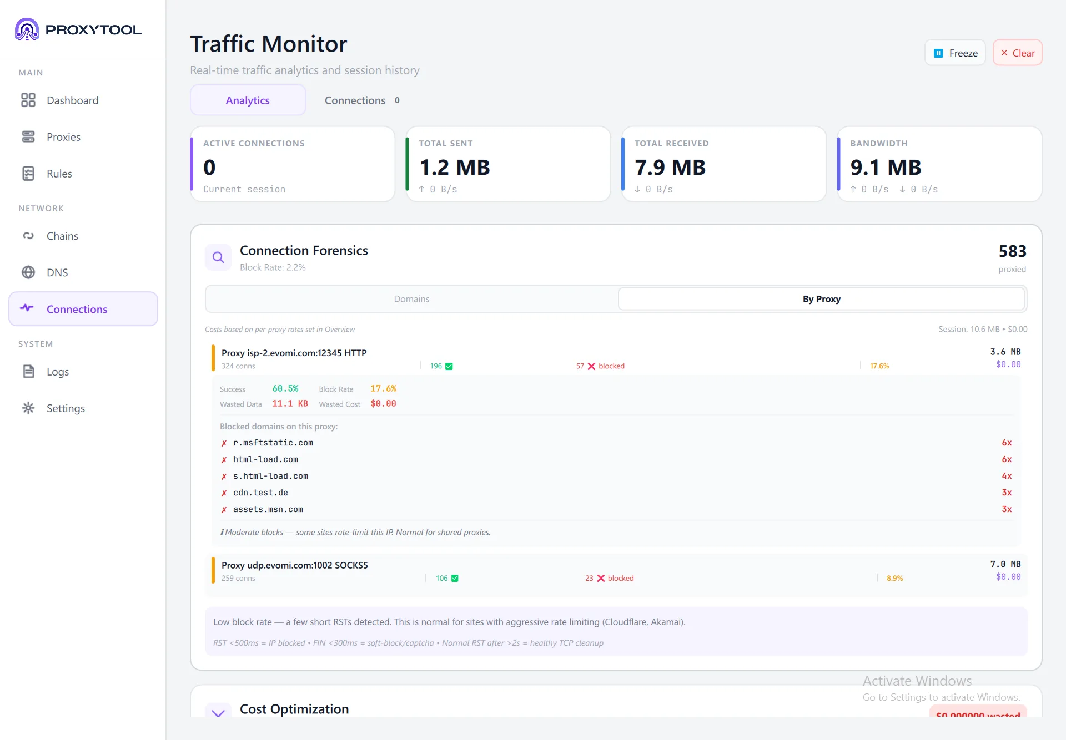Click the connections count badge 0
This screenshot has width=1066, height=740.
pos(397,100)
